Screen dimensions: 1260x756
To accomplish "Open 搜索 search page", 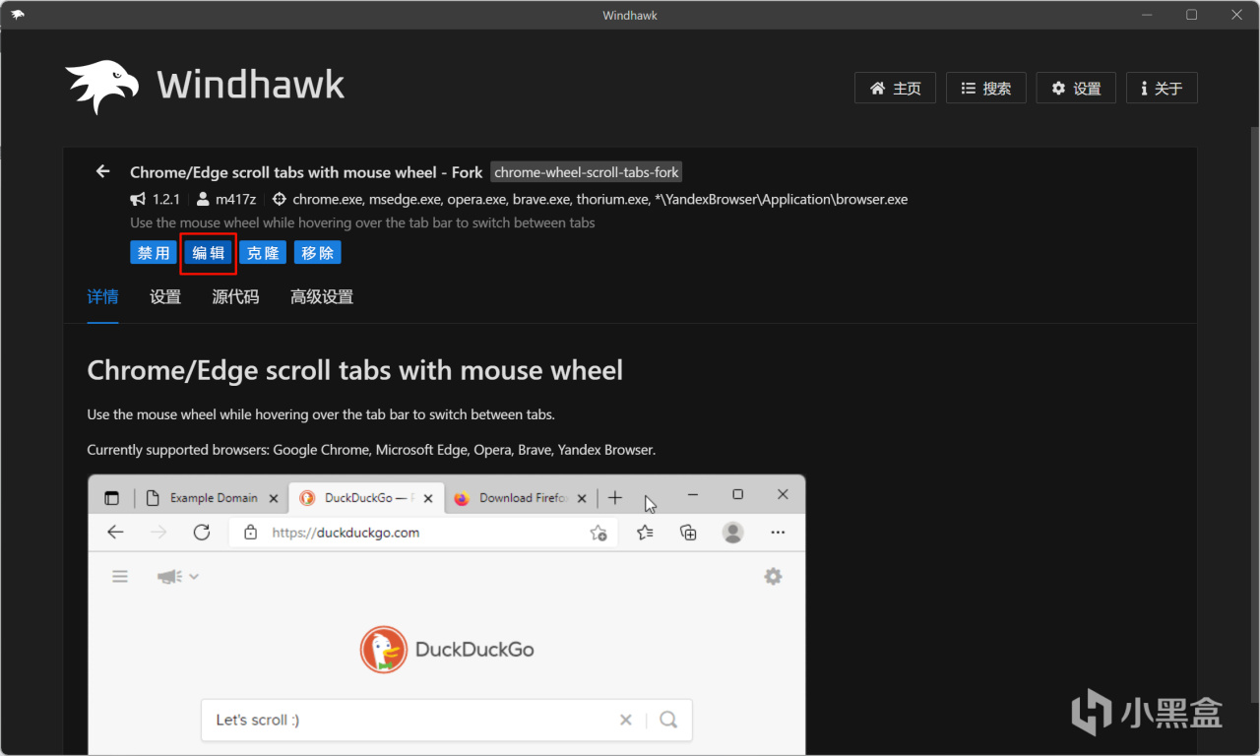I will coord(985,88).
